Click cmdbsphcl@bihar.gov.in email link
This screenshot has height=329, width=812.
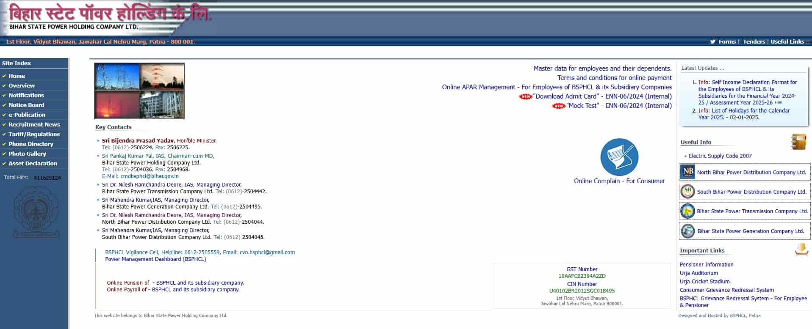(x=150, y=176)
